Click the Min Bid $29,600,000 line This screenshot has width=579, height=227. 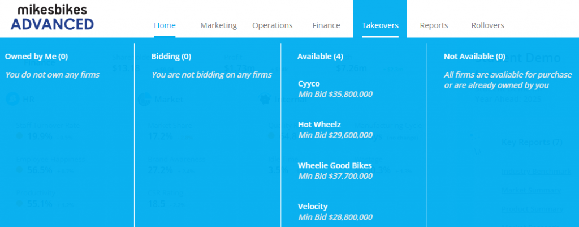335,135
